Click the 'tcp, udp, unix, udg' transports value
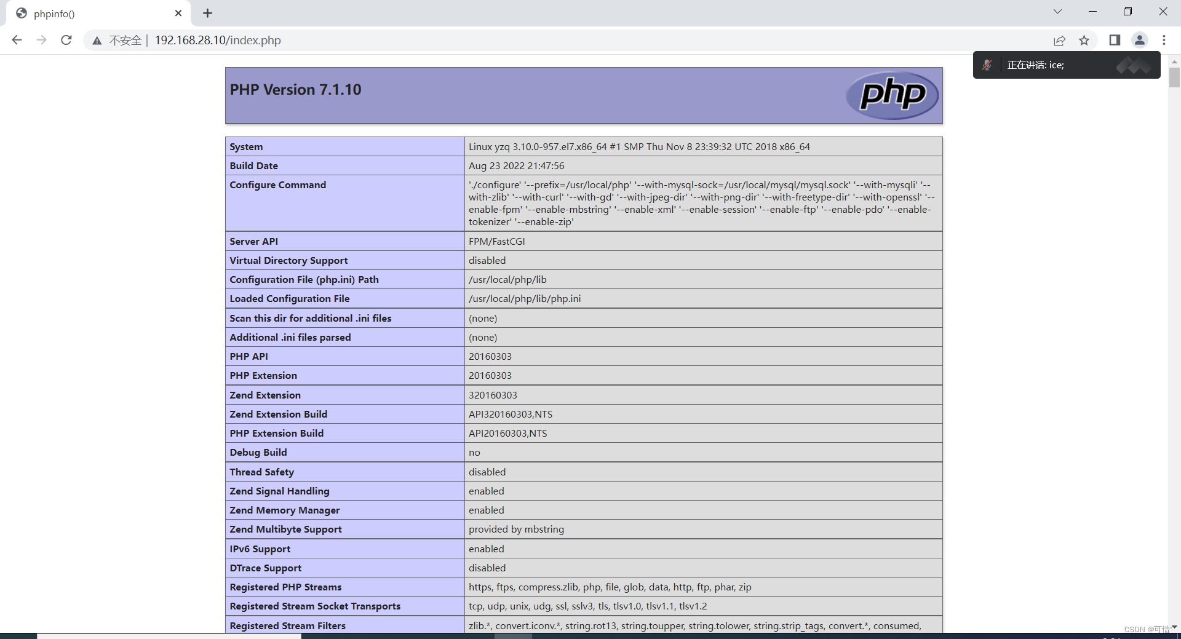 click(x=587, y=606)
